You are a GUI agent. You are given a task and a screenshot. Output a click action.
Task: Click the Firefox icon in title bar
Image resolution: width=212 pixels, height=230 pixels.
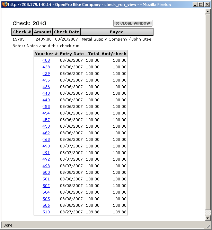[4, 4]
